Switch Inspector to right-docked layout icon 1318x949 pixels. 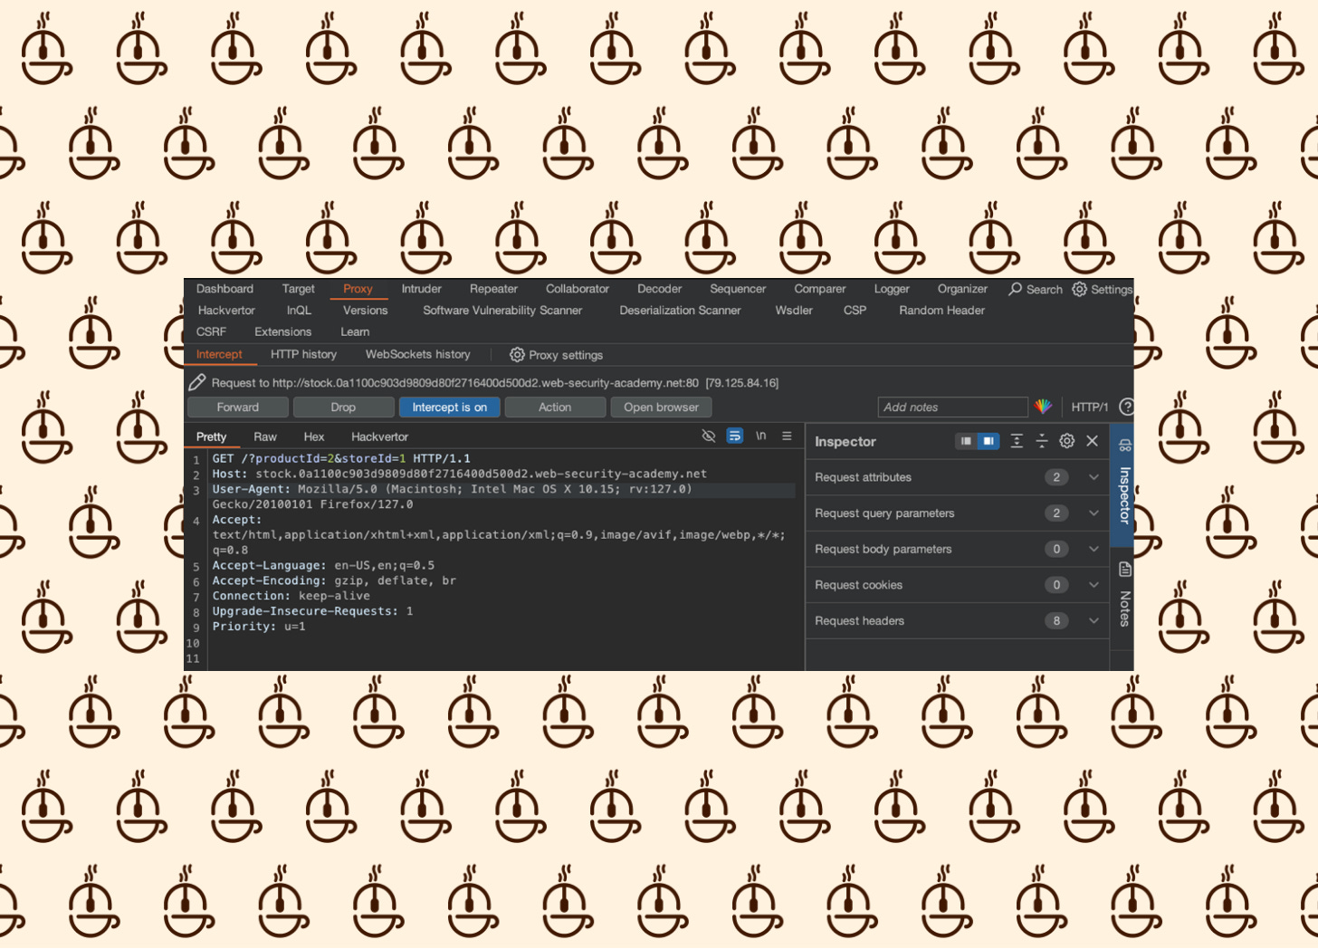tap(988, 441)
